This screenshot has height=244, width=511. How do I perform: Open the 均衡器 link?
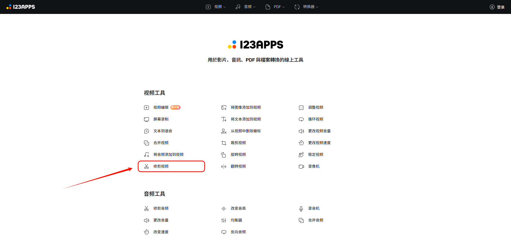coord(236,220)
